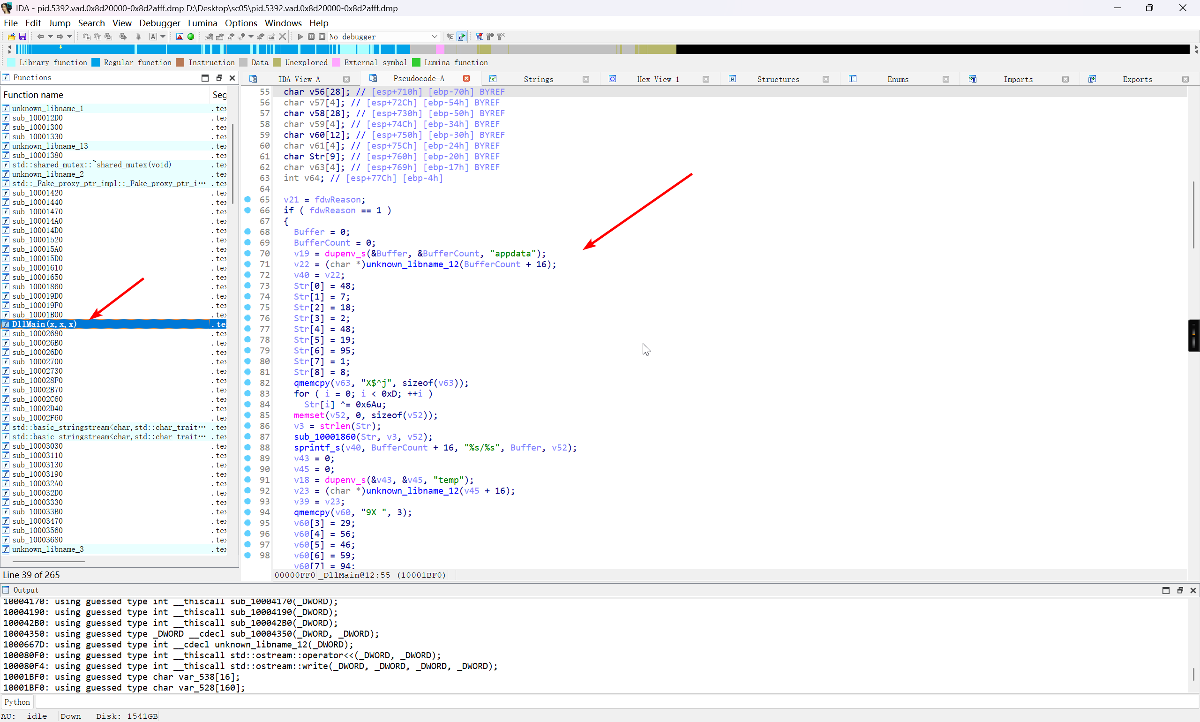Expand the forward navigation history dropdown
1200x722 pixels.
(69, 37)
